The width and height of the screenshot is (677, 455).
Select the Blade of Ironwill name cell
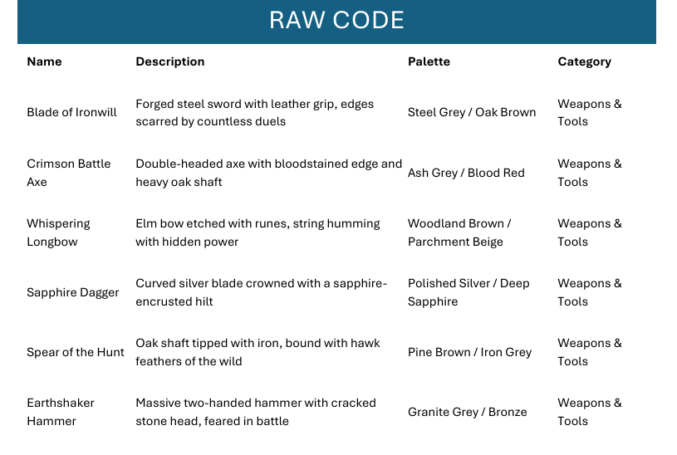[x=71, y=113]
